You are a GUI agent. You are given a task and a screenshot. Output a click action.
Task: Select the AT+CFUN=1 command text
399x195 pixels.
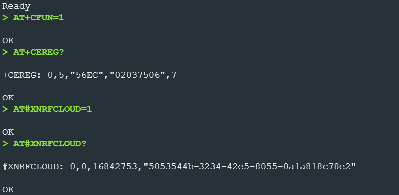pyautogui.click(x=38, y=18)
